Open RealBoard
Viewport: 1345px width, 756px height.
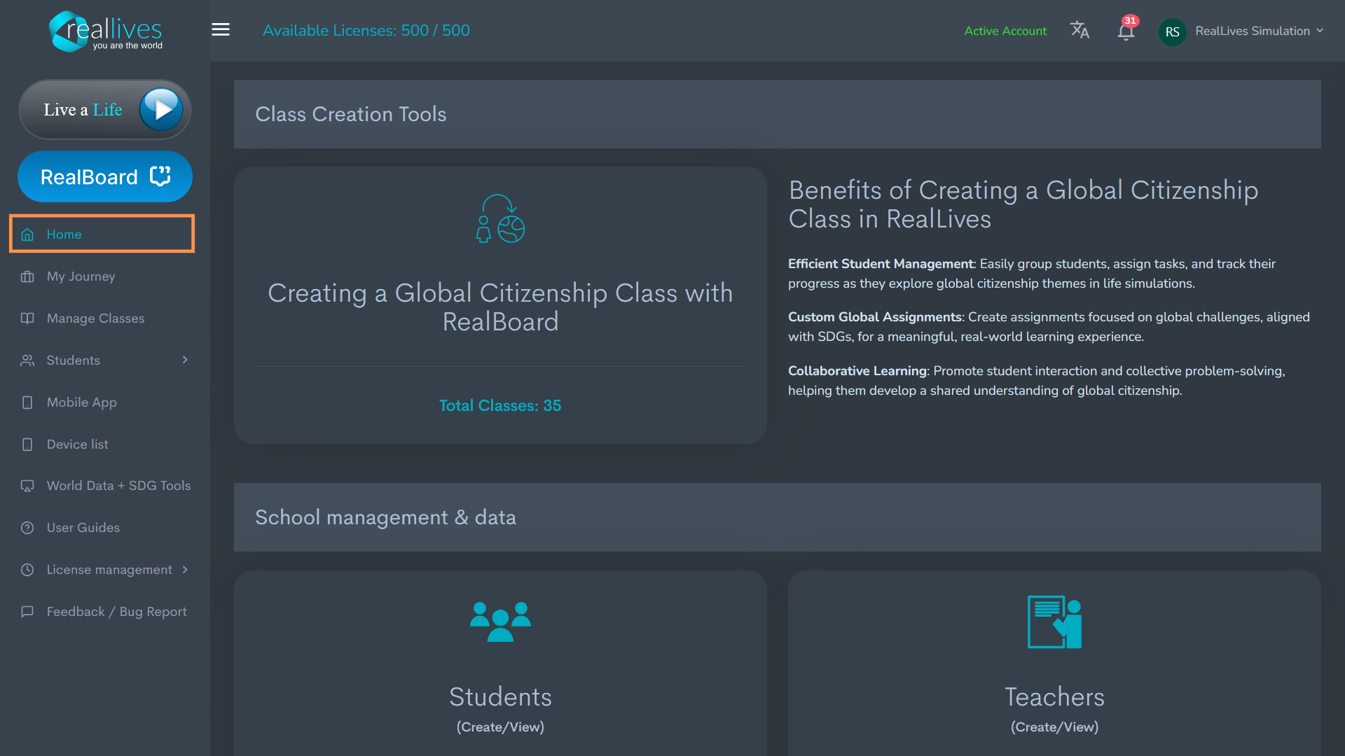pos(105,176)
